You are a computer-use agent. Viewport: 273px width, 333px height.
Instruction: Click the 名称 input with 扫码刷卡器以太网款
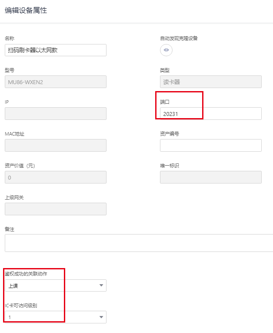coord(55,50)
